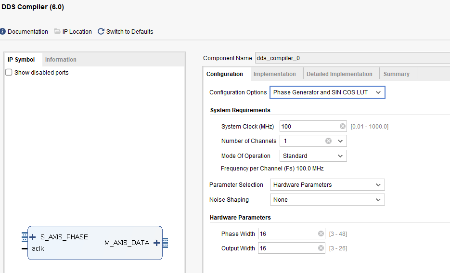Screen dimensions: 450x273
Task: Expand the M_AXIS_DATA port plus icon
Action: tap(156, 243)
